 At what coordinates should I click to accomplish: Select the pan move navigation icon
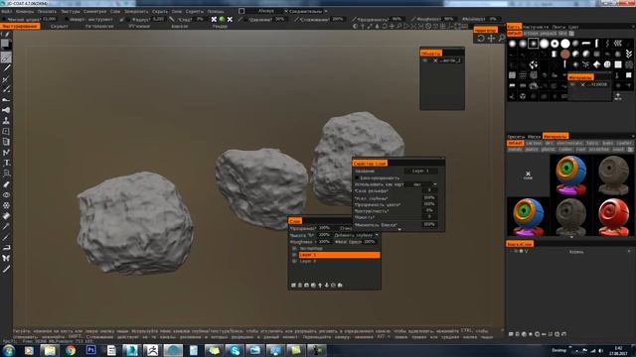(491, 39)
